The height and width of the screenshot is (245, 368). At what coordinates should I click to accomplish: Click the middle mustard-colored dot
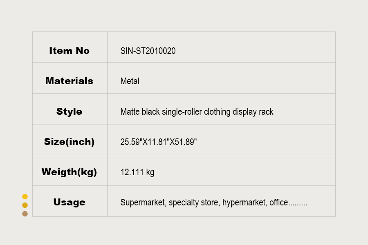click(25, 205)
